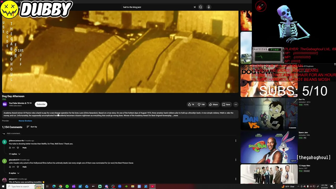The image size is (336, 189).
Task: Expand the 17 replies thread
Action: (x=14, y=154)
